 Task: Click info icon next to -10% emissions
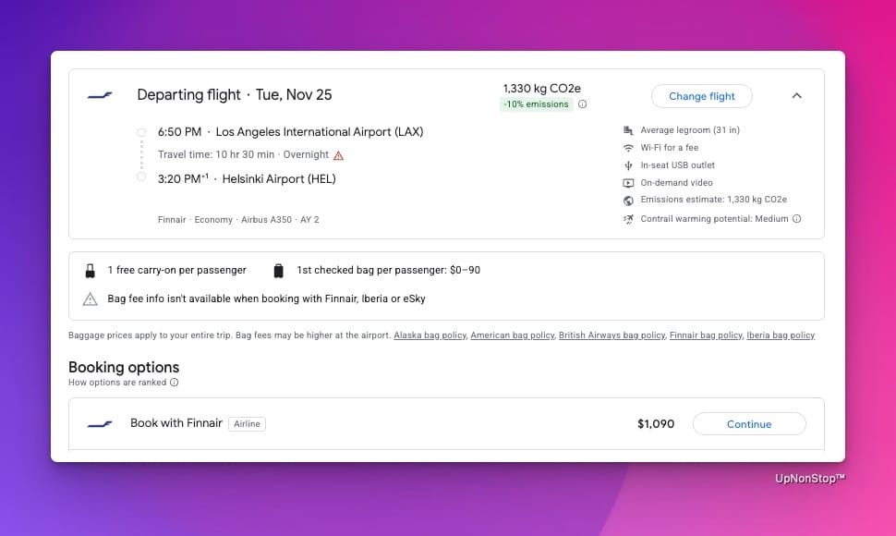(x=582, y=104)
